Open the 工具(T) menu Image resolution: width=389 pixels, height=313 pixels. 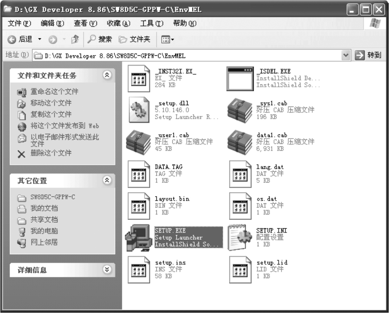152,23
